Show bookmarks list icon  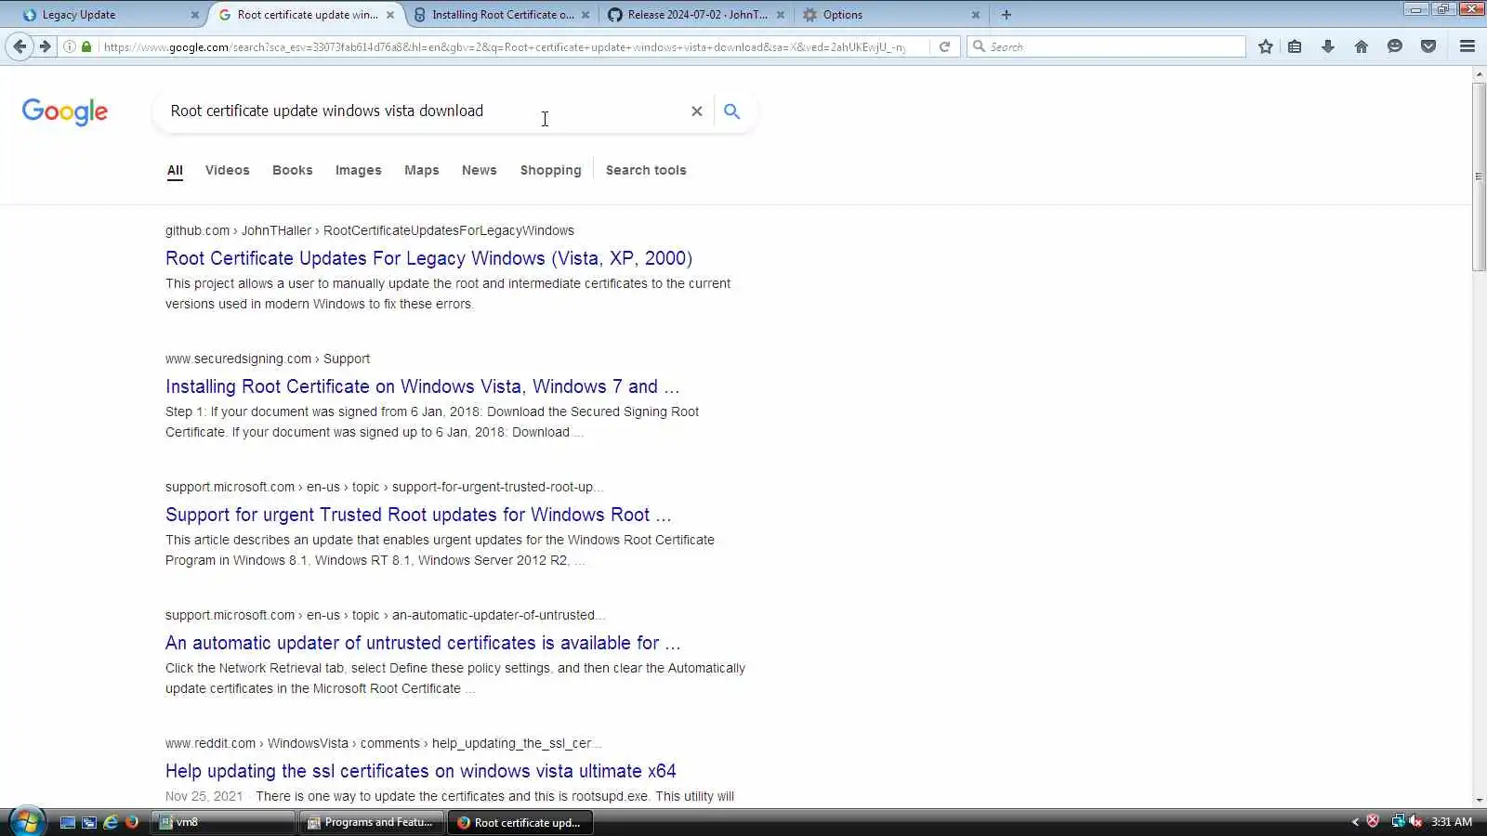point(1295,46)
